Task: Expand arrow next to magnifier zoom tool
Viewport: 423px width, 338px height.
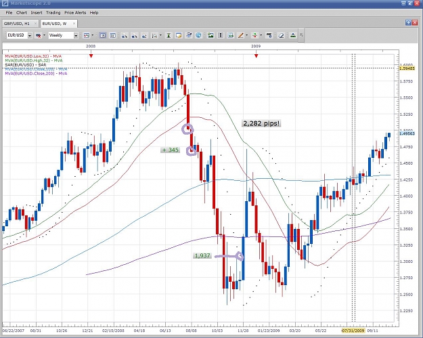Action: pos(161,35)
